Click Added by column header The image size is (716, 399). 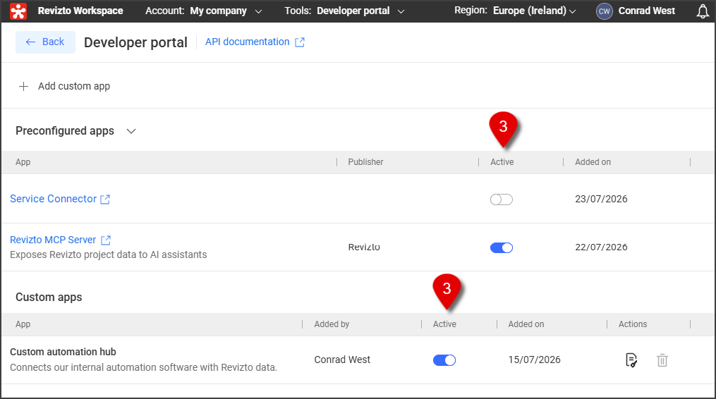pyautogui.click(x=332, y=324)
